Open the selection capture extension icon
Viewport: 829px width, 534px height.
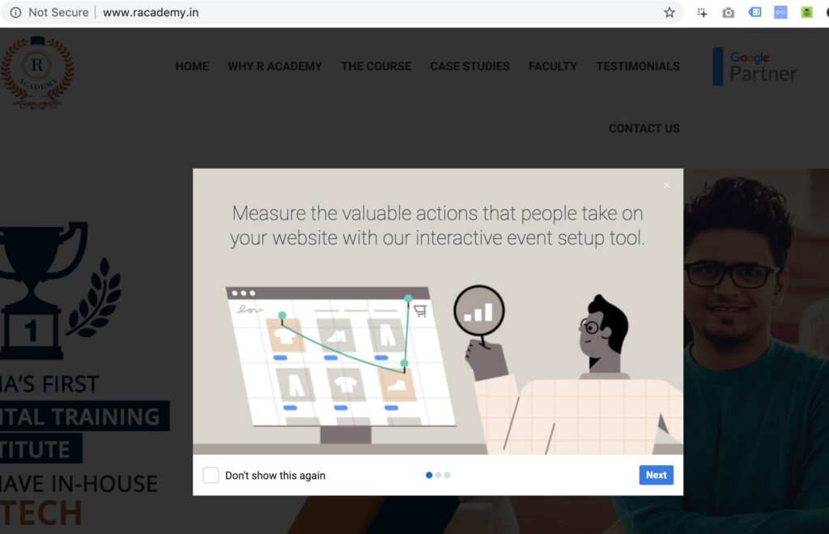point(702,13)
